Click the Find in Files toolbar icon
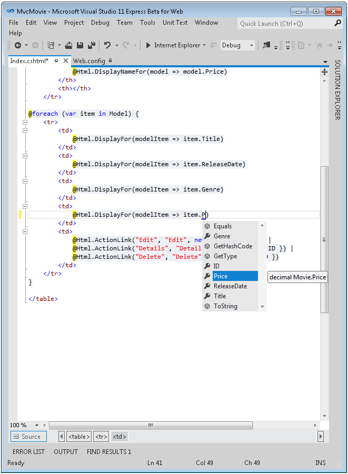This screenshot has width=348, height=474. click(x=266, y=45)
